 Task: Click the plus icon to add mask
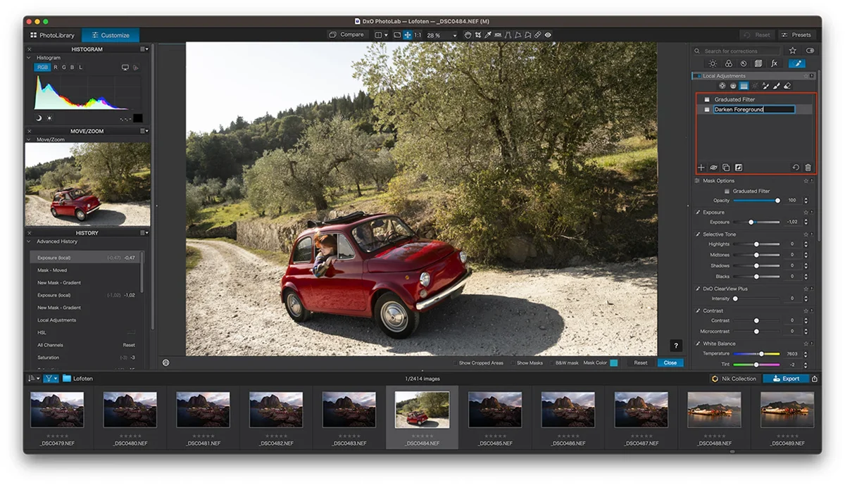click(x=701, y=168)
